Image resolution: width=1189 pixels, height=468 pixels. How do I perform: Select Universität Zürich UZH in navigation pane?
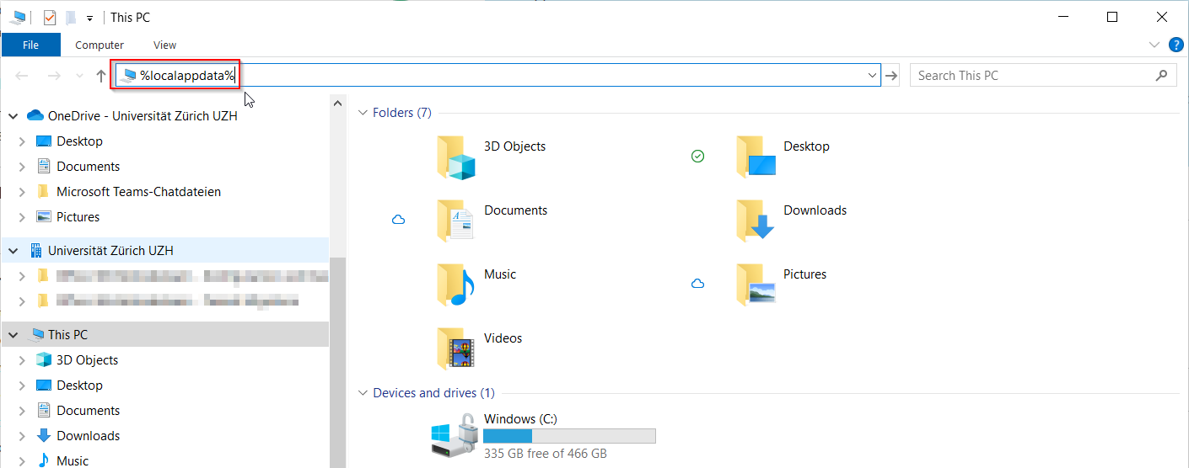(110, 251)
